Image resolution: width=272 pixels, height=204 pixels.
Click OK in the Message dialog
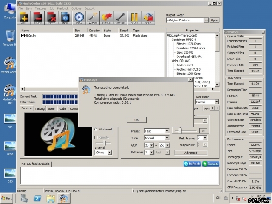pyautogui.click(x=136, y=120)
